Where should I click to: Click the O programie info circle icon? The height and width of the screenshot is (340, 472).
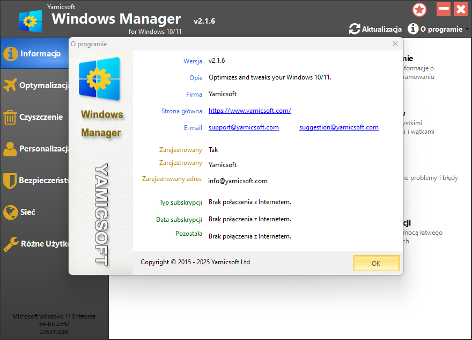coord(413,29)
